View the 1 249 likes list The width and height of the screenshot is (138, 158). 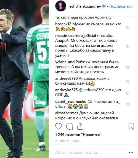[78, 135]
